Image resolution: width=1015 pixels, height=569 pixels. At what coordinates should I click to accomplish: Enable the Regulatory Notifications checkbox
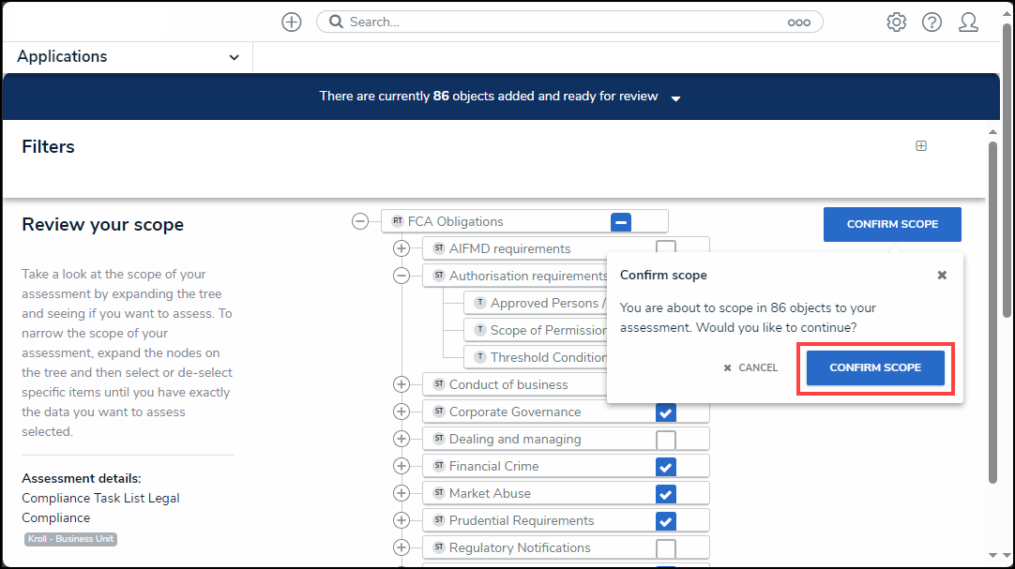pyautogui.click(x=666, y=548)
